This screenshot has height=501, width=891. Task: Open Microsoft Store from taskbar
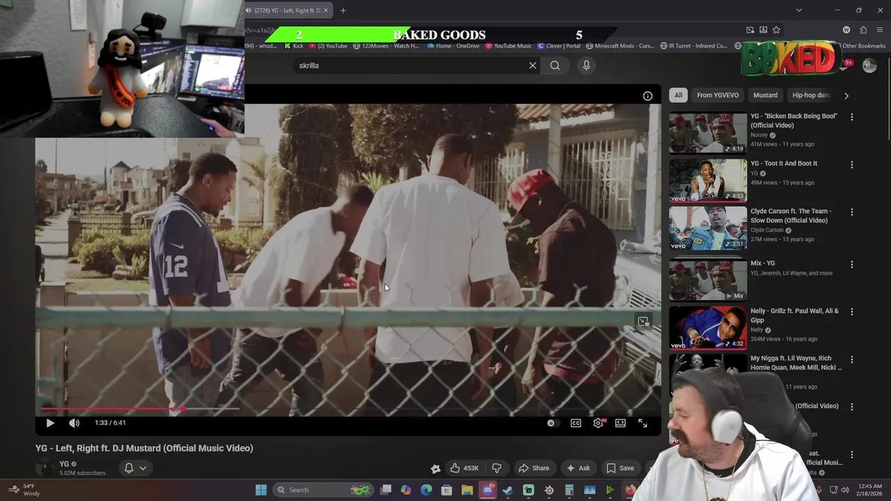tap(446, 490)
